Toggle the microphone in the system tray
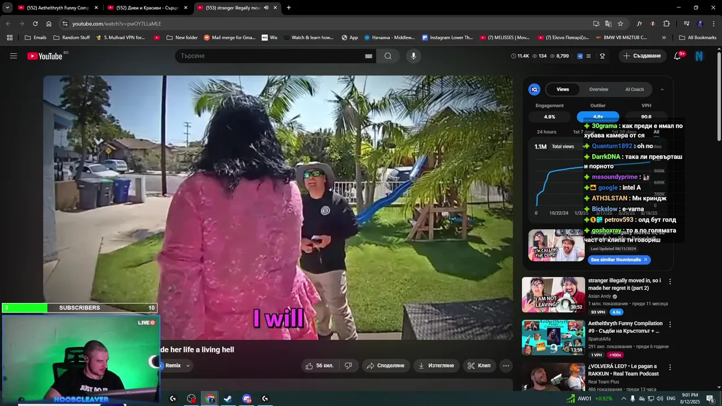722x406 pixels. point(632,399)
